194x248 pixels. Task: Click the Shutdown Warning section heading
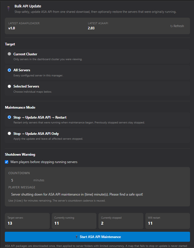(20, 155)
